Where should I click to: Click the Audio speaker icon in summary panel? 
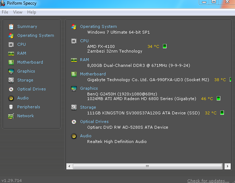pyautogui.click(x=74, y=136)
